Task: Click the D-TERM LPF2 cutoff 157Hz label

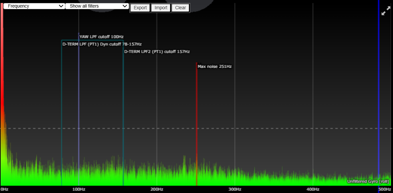Action: [157, 52]
